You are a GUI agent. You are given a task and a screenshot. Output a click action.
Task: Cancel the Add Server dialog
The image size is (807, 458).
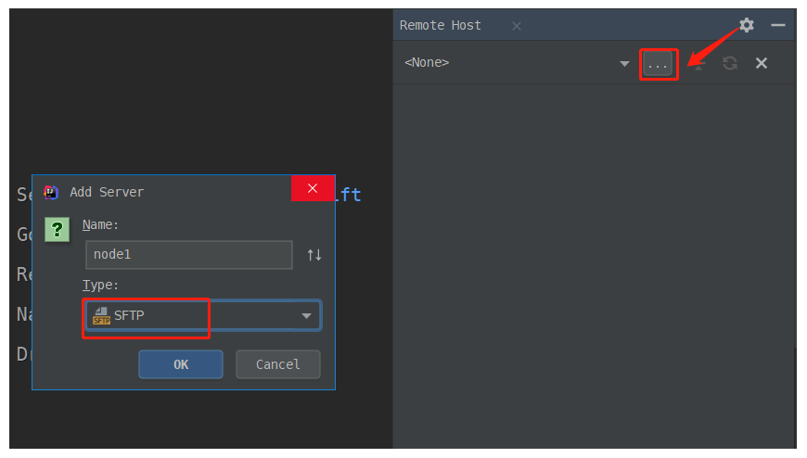pos(278,364)
